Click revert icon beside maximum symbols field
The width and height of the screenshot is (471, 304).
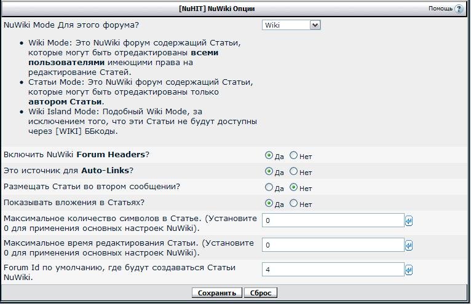408,221
